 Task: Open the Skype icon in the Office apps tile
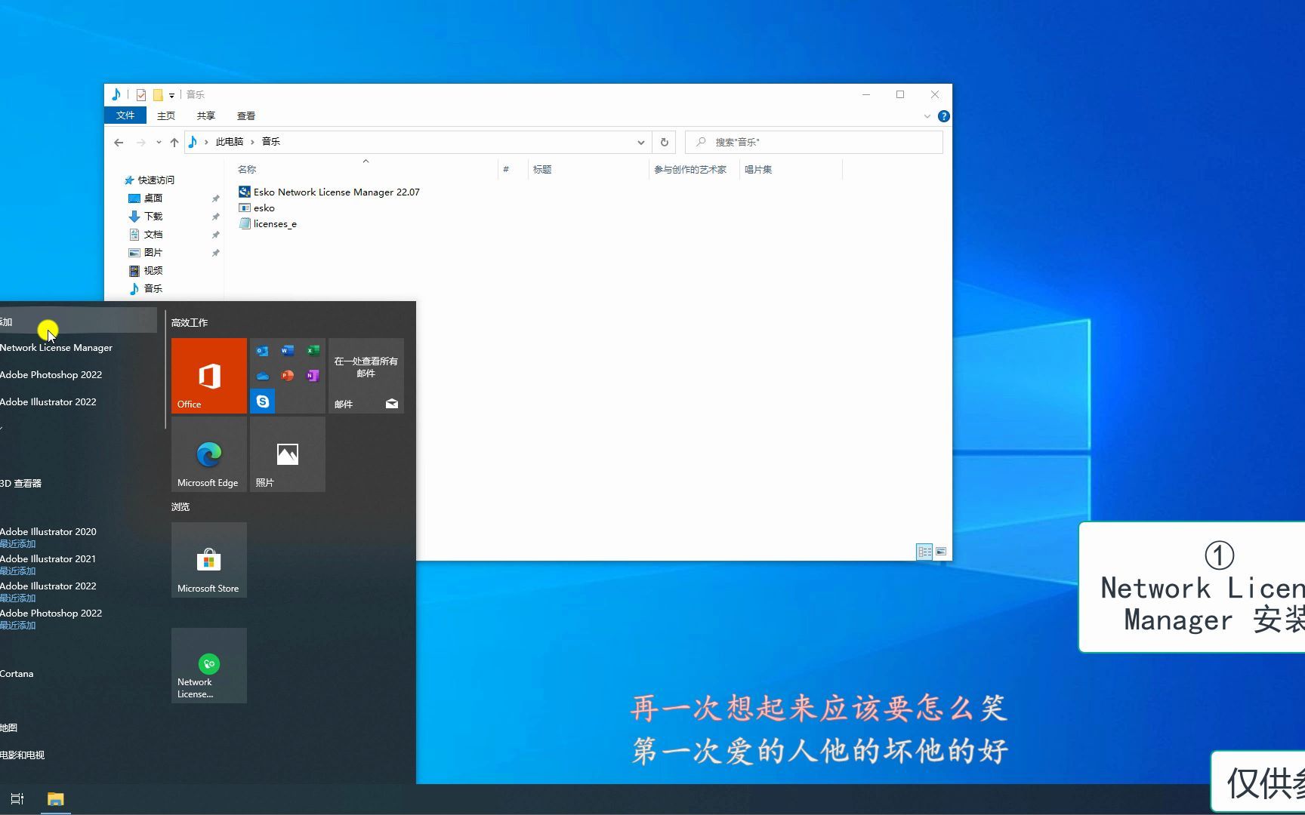tap(262, 401)
